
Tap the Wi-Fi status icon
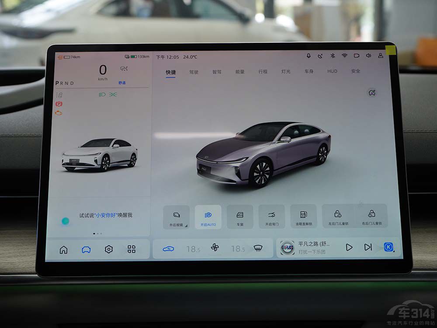pyautogui.click(x=344, y=56)
